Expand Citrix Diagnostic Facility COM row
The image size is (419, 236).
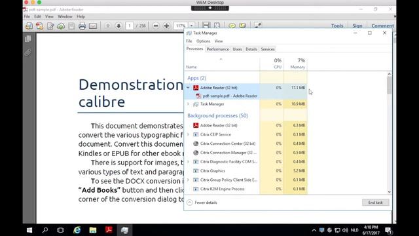tap(188, 162)
